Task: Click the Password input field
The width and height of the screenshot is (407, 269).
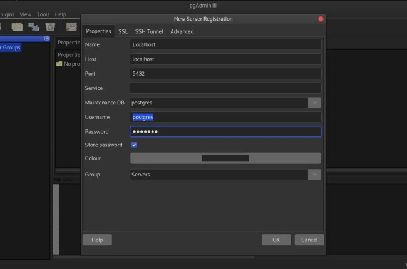Action: 225,132
